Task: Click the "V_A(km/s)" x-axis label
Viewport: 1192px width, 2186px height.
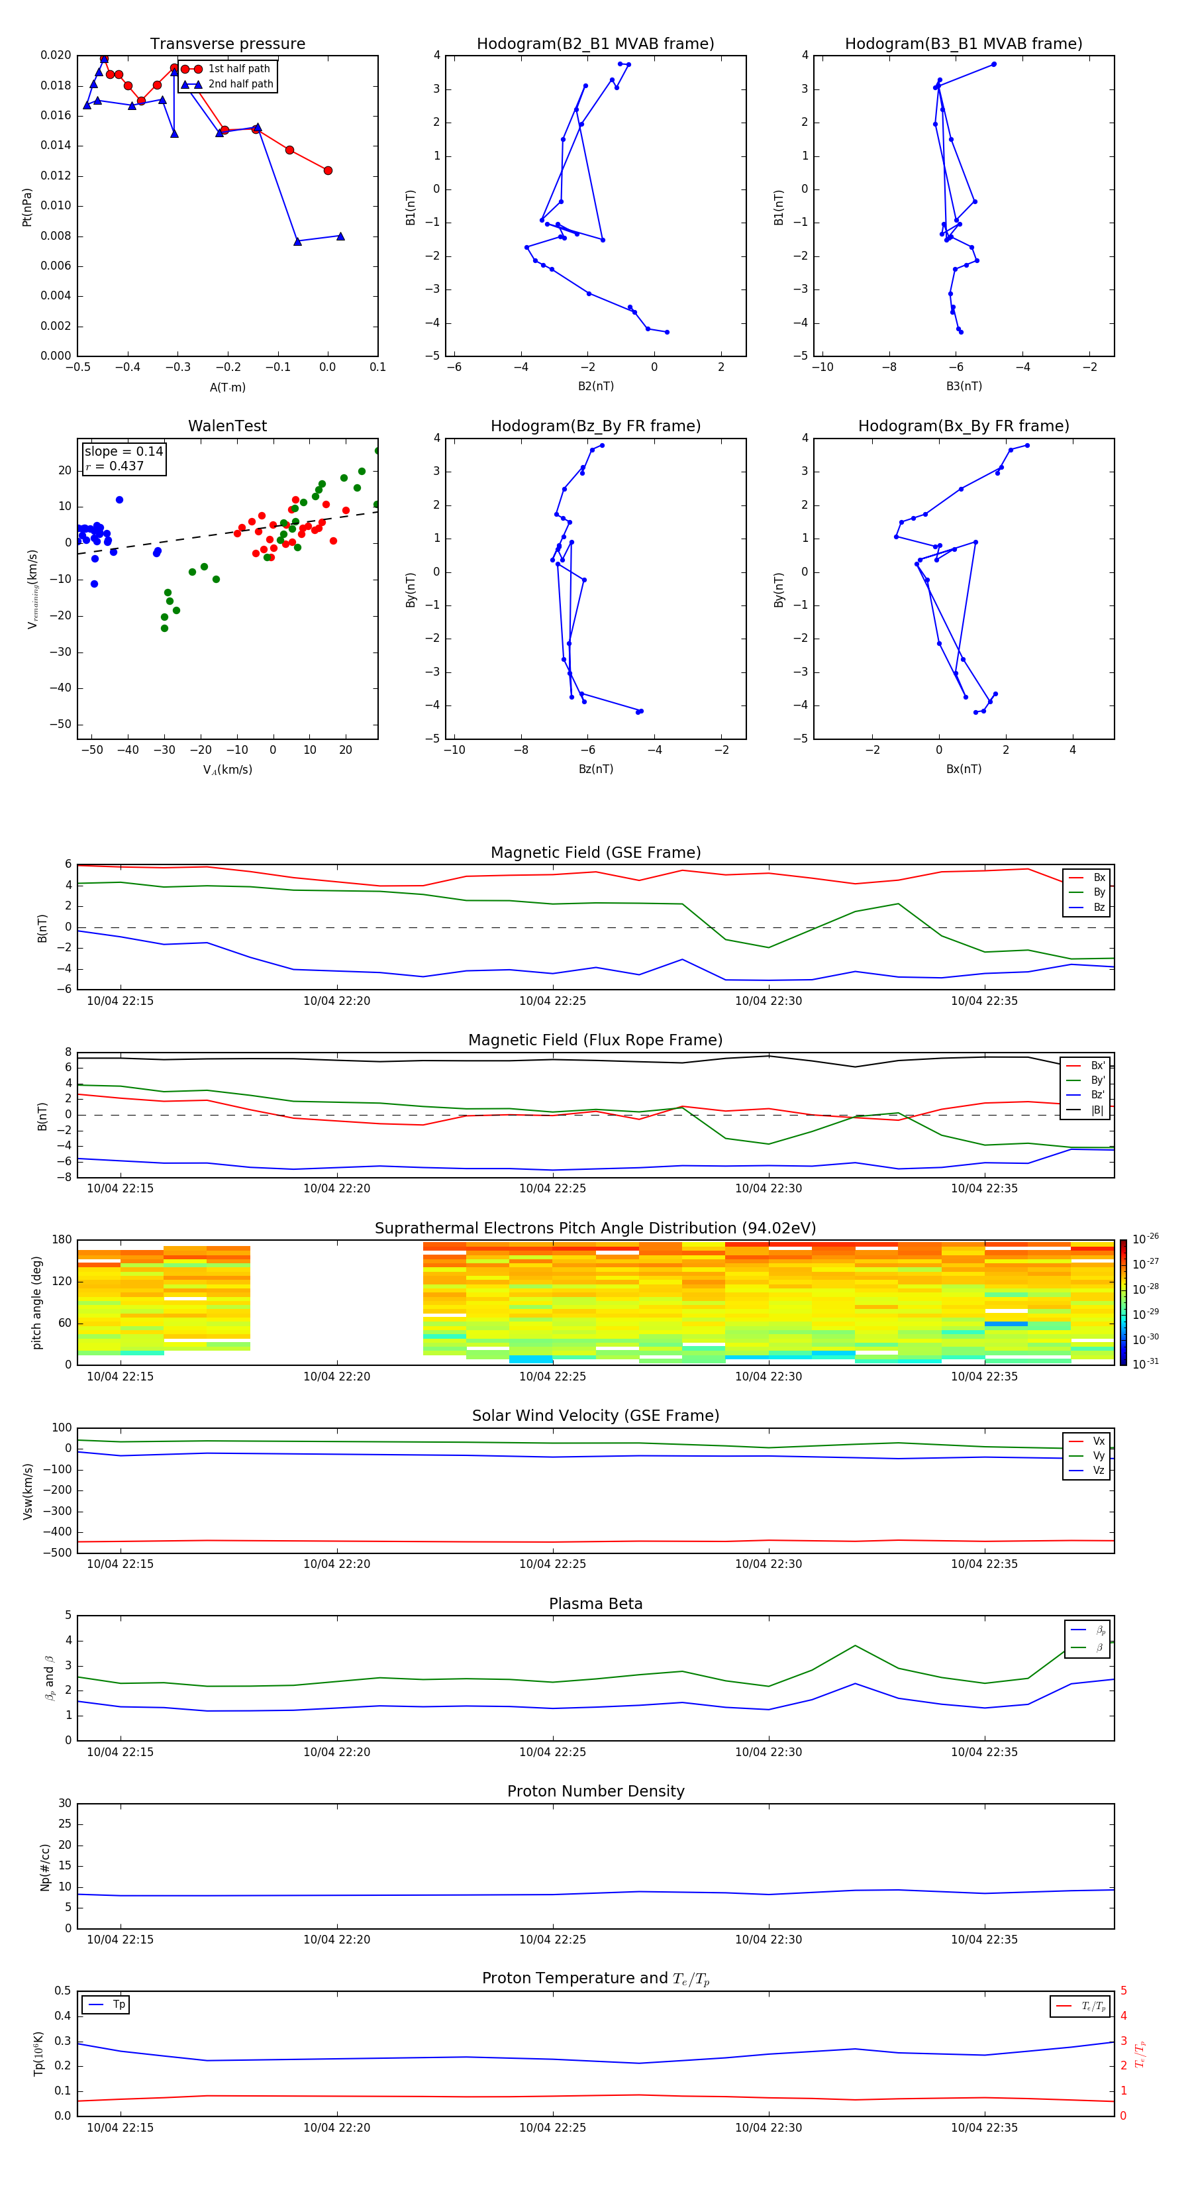Action: click(227, 770)
